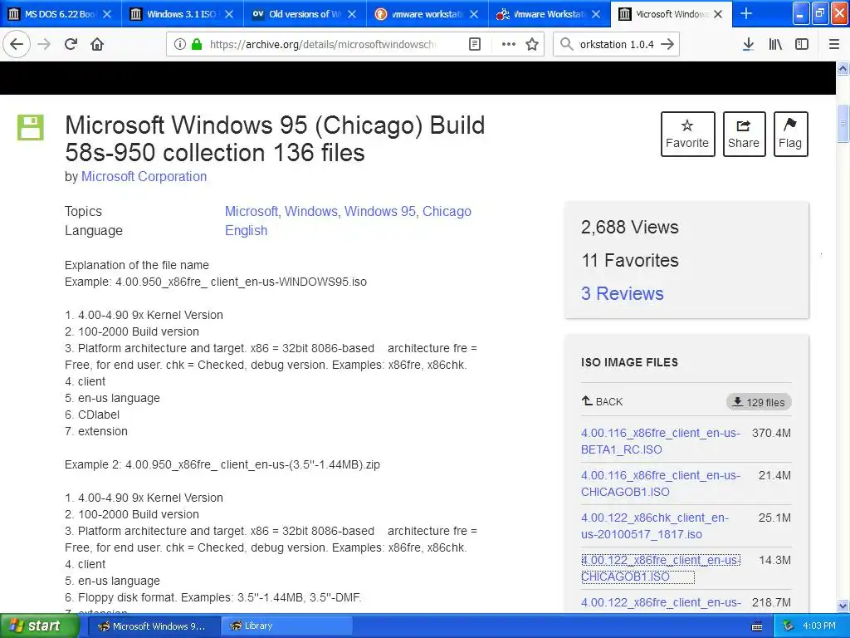850x638 pixels.
Task: Open a new tab with plus button
Action: point(746,14)
